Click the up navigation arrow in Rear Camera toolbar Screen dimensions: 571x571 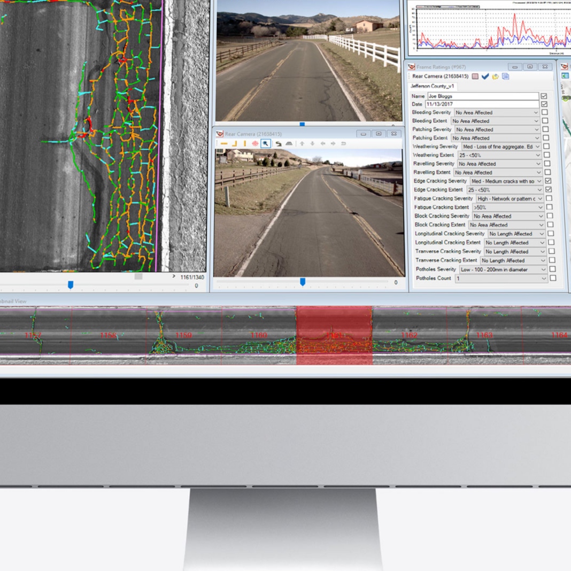coord(302,144)
